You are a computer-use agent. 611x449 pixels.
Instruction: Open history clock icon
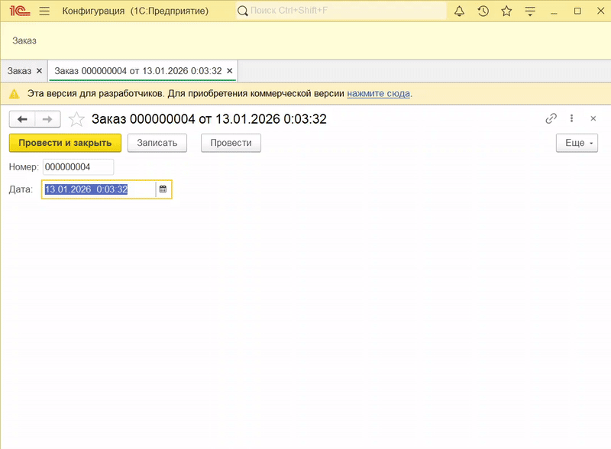tap(483, 11)
